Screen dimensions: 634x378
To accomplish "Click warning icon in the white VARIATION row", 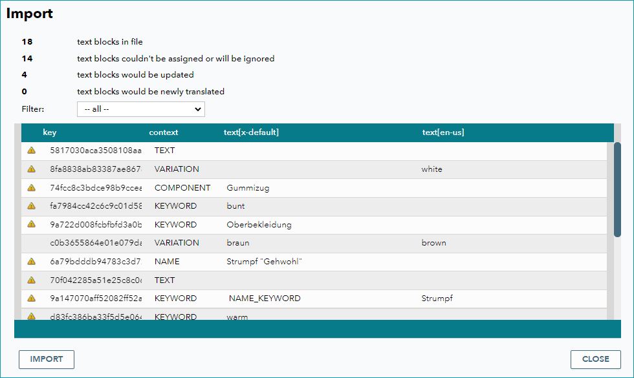I will 31,169.
